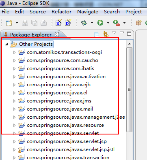Open the File menu
147x160 pixels.
click(x=6, y=12)
